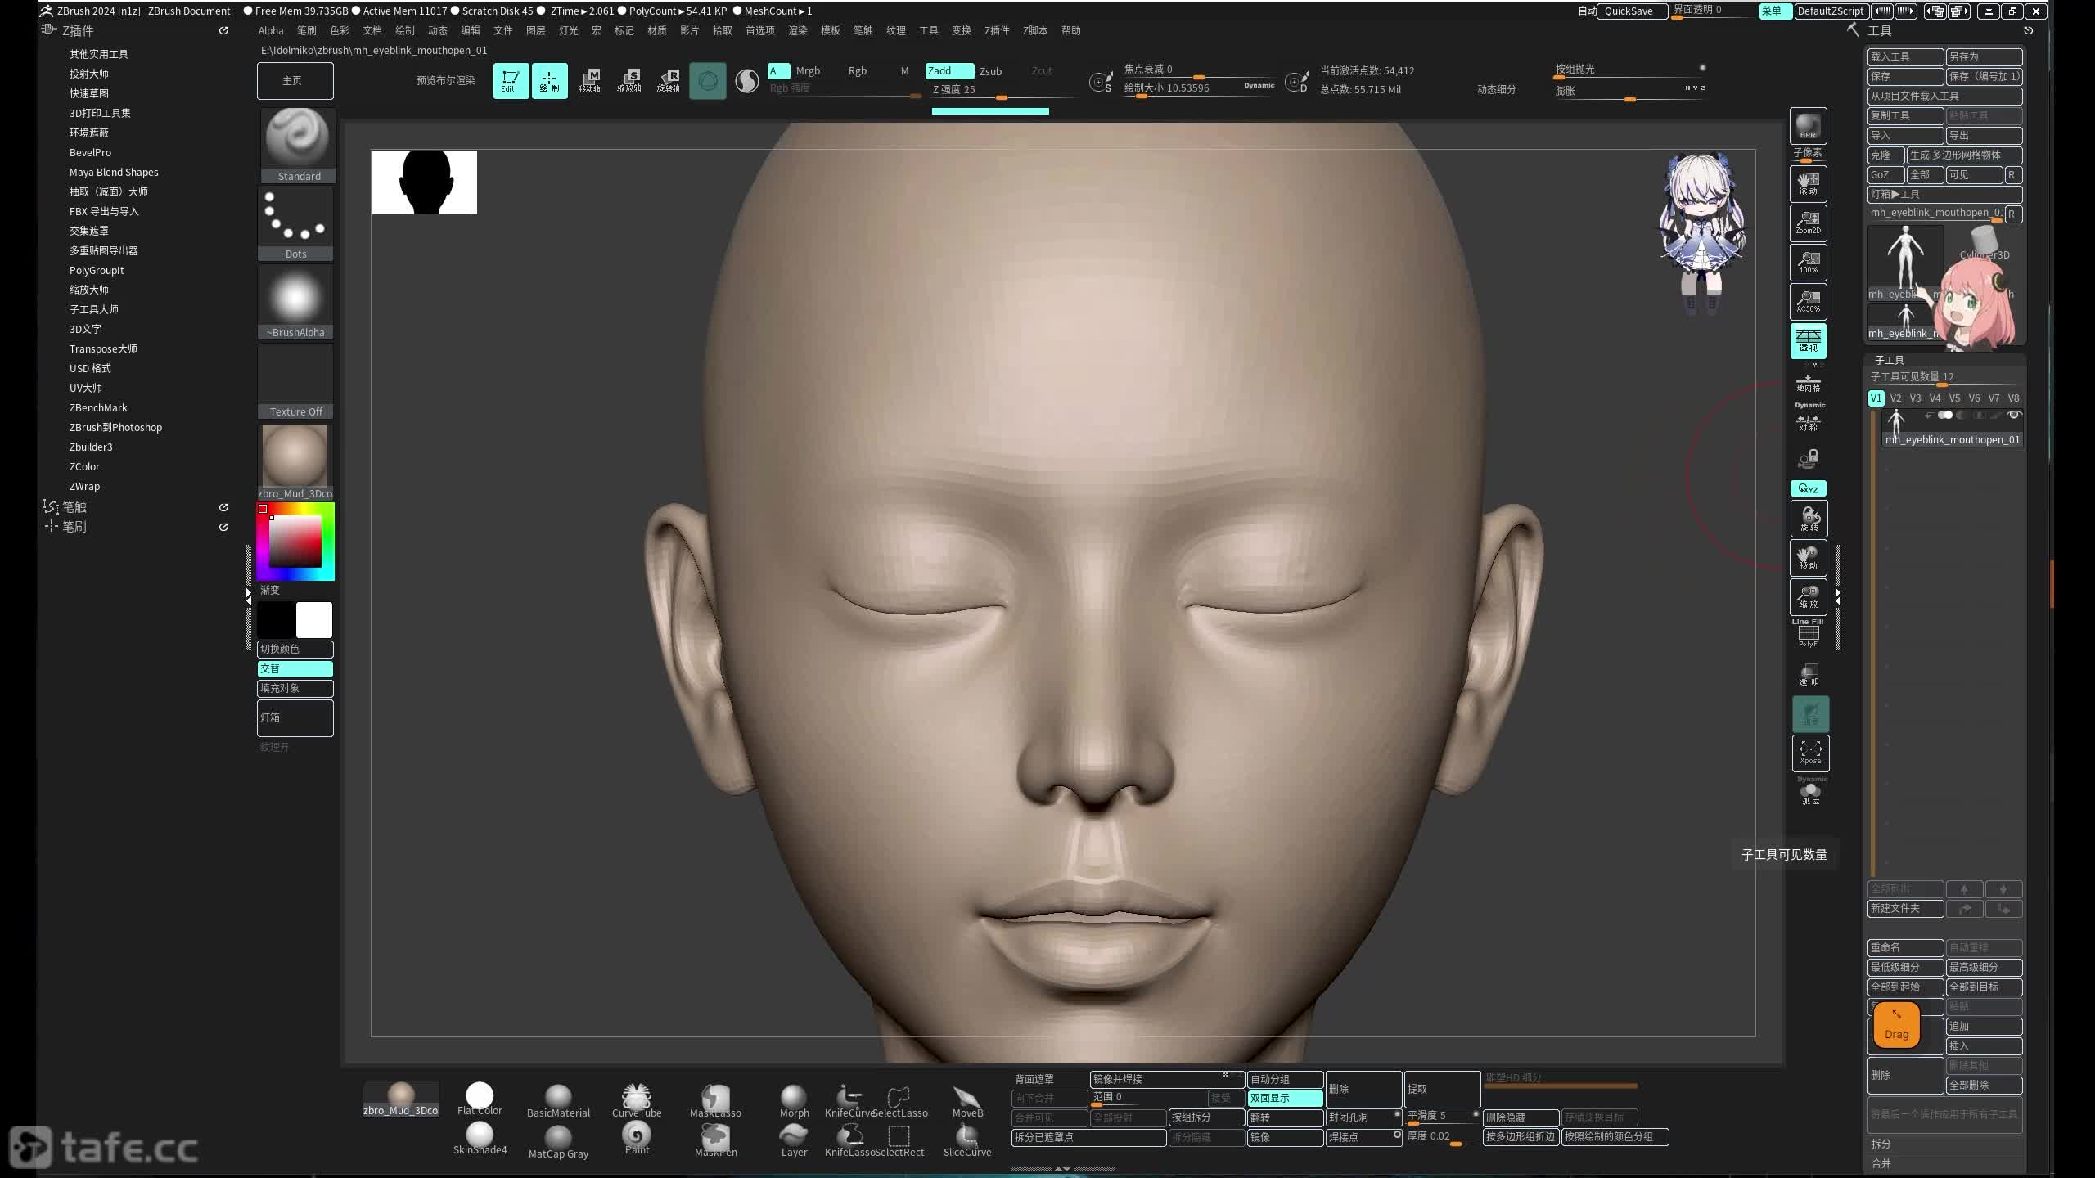Collapse the Z插件 palette header
This screenshot has height=1178, width=2095.
(x=78, y=31)
